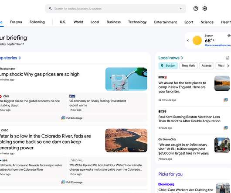Open Paul Kent Boston Marathon article
The width and height of the screenshot is (231, 193).
click(189, 119)
